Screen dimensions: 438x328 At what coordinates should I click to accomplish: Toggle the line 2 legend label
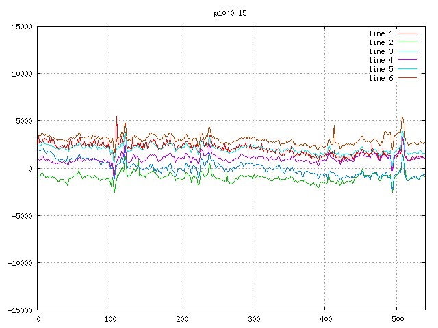381,42
